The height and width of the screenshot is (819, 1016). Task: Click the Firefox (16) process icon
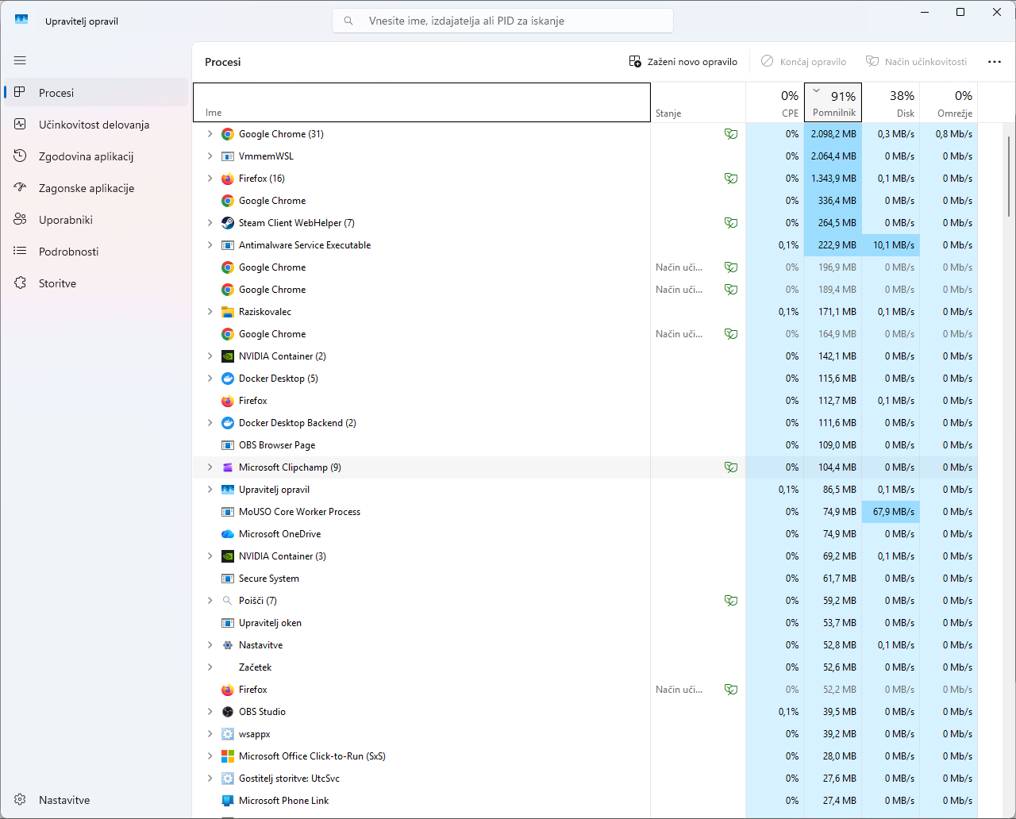pyautogui.click(x=228, y=179)
